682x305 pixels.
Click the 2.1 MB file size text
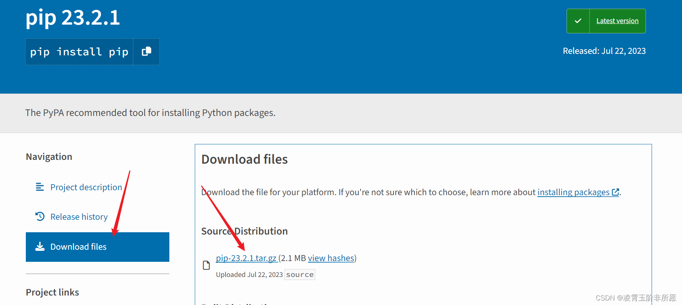(x=294, y=258)
